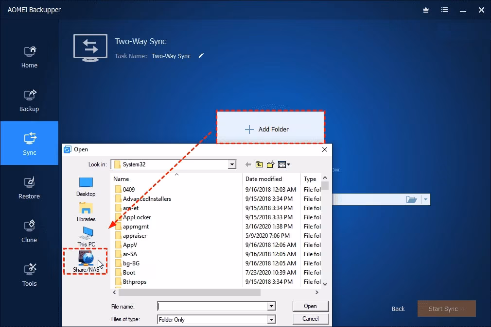Click the horizontal scrollbar right arrow
491x327 pixels.
click(317, 292)
